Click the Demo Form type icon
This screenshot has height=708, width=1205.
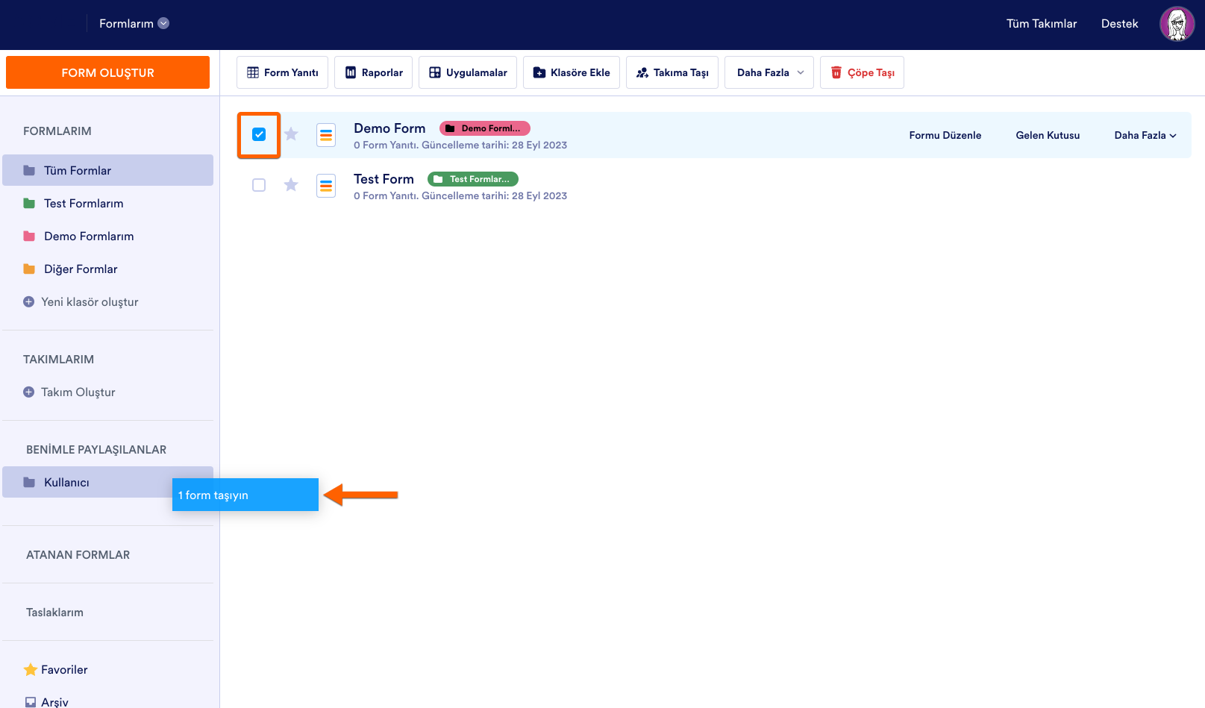[x=326, y=135]
